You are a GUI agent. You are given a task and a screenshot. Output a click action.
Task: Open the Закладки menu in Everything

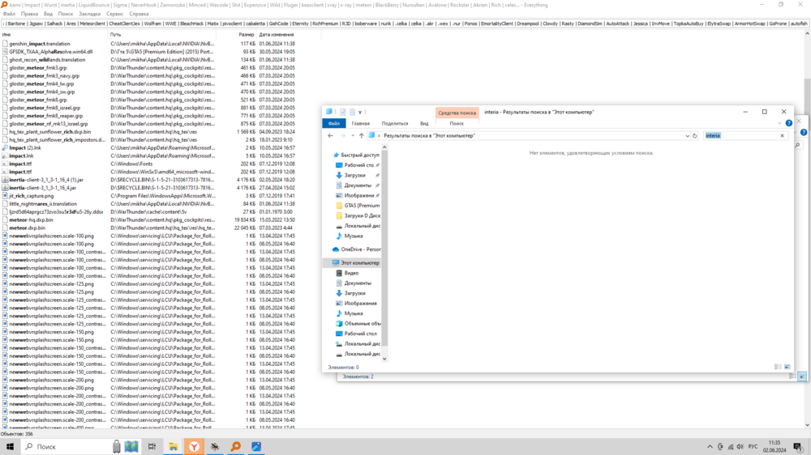tap(89, 14)
